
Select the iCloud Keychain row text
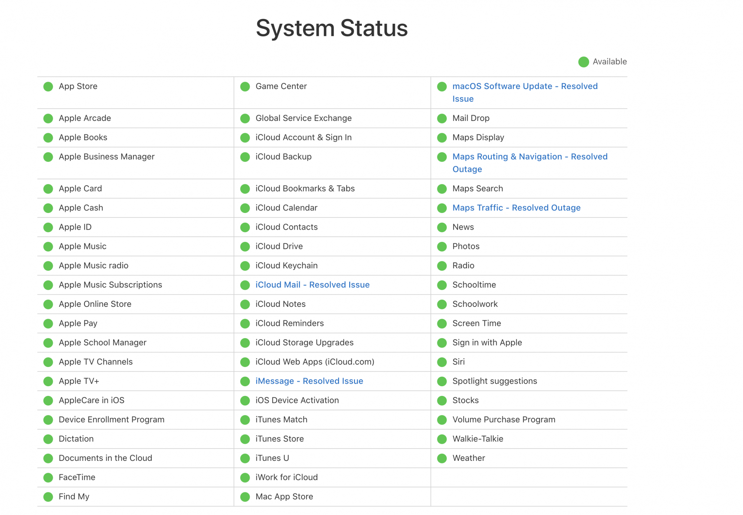tap(286, 266)
